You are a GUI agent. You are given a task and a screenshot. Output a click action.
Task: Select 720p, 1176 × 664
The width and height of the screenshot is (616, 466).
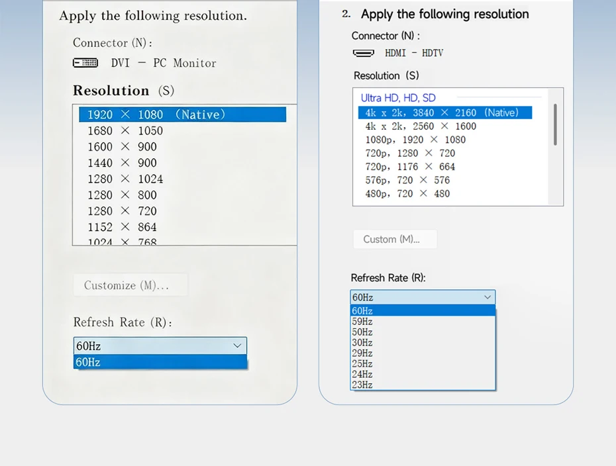tap(410, 167)
